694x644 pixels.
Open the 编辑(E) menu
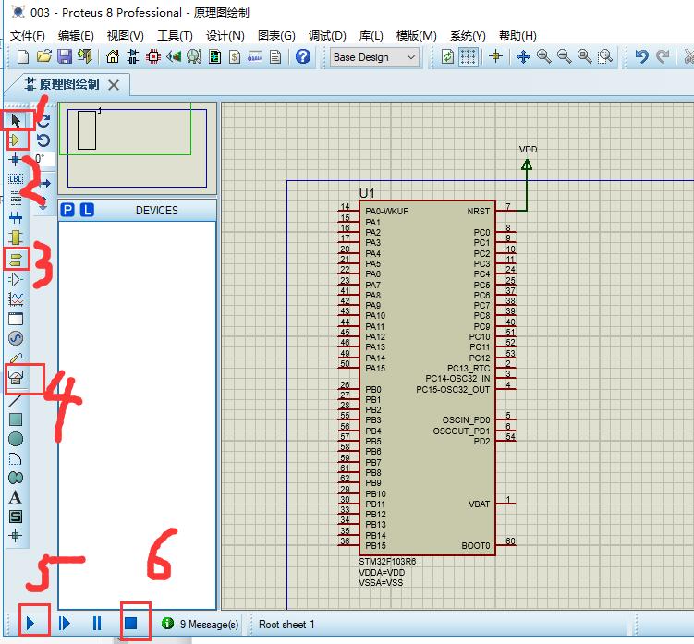(x=76, y=35)
